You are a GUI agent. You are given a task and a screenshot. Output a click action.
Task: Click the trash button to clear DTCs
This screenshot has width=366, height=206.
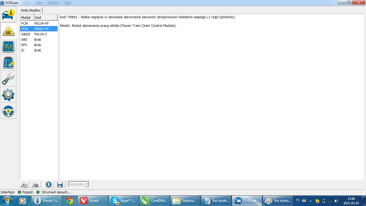(x=48, y=185)
